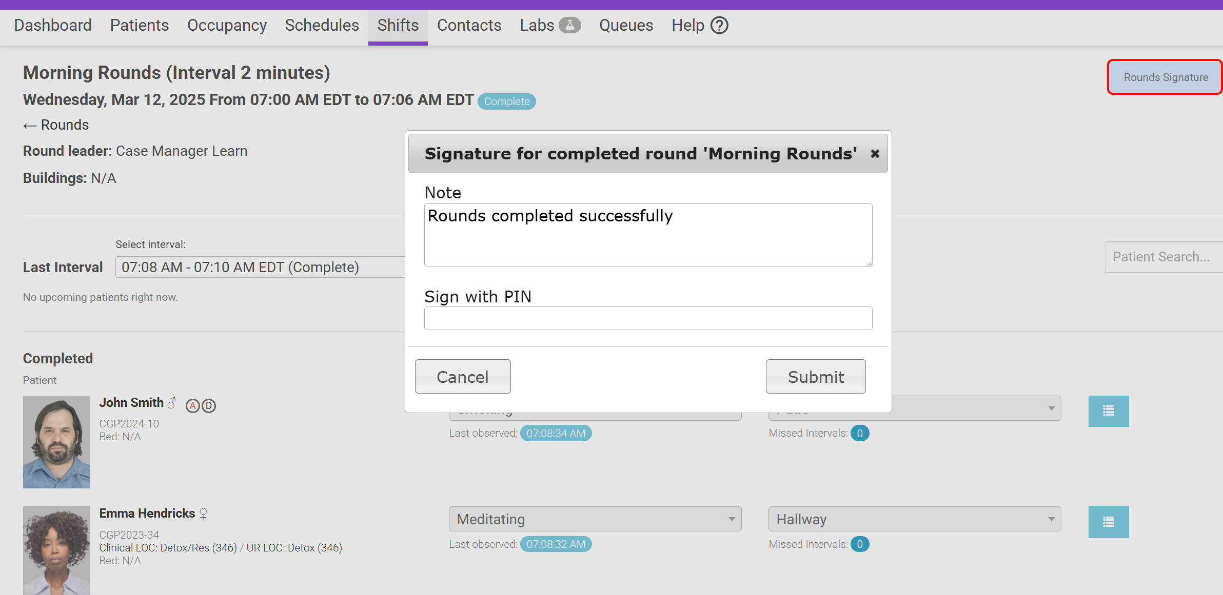Click the Labs flask icon
The image size is (1223, 595).
569,25
